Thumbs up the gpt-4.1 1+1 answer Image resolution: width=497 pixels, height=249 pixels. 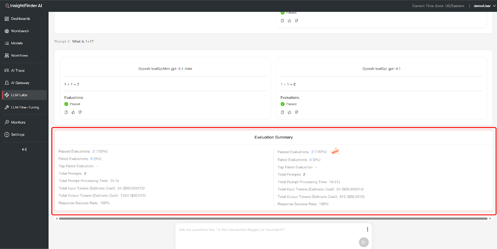(289, 112)
